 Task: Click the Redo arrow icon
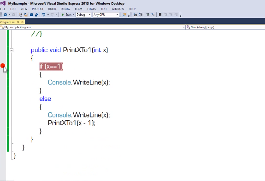coord(52,15)
